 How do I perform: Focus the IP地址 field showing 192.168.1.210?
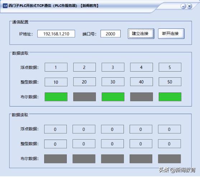[56, 34]
